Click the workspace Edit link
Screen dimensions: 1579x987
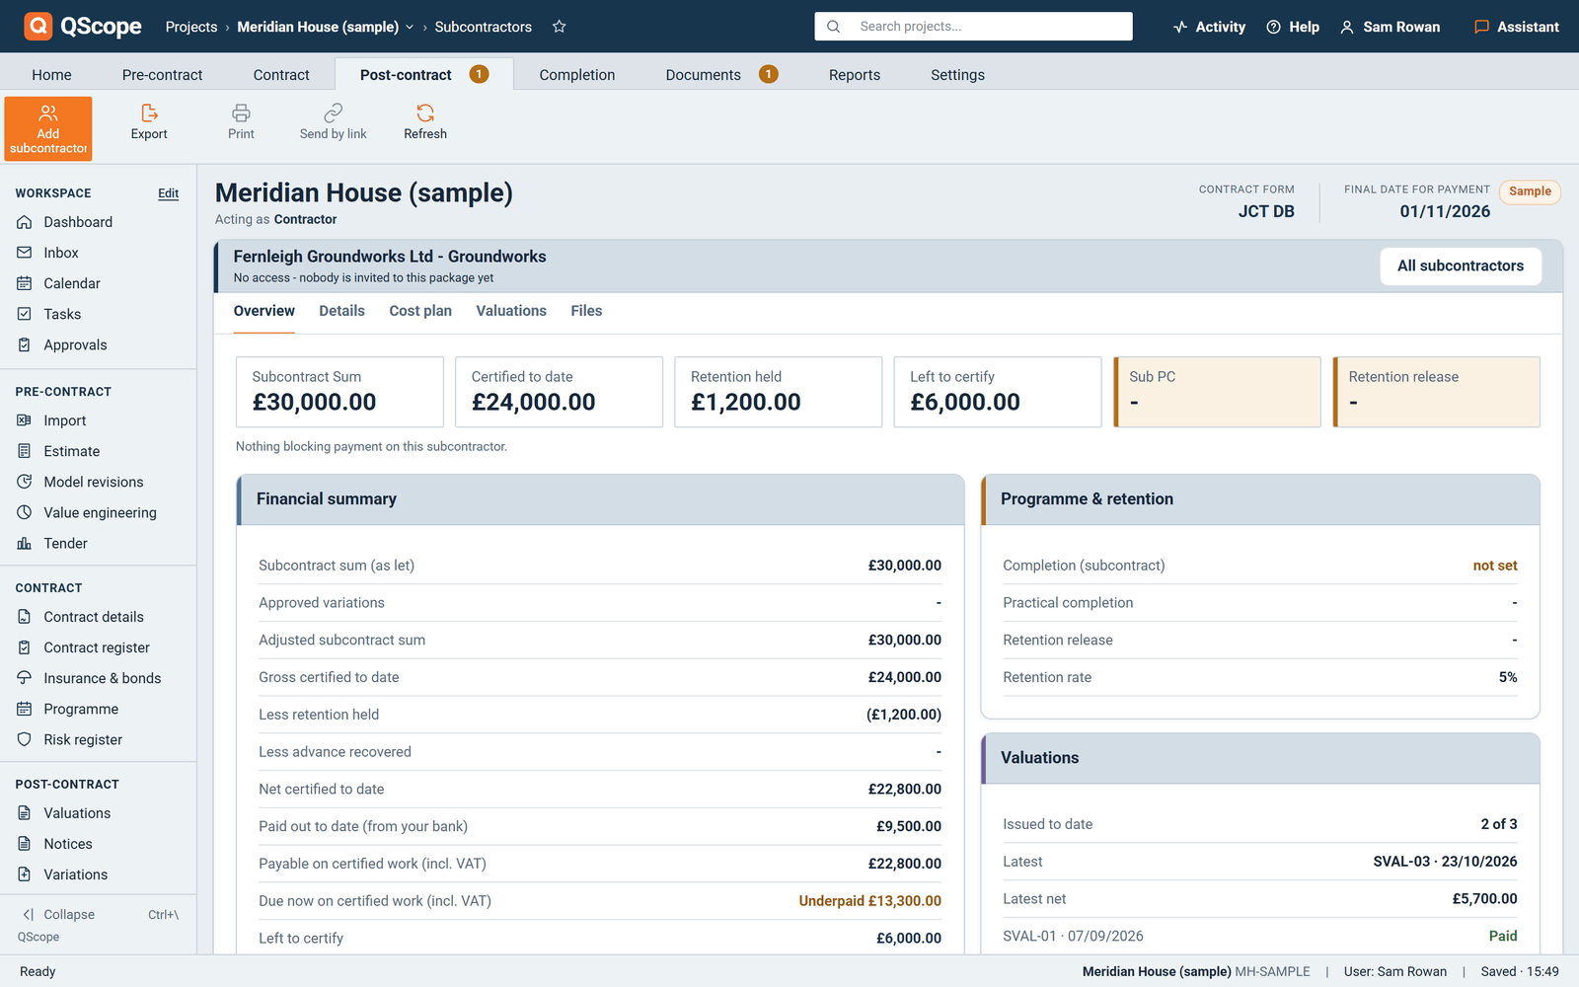point(169,193)
